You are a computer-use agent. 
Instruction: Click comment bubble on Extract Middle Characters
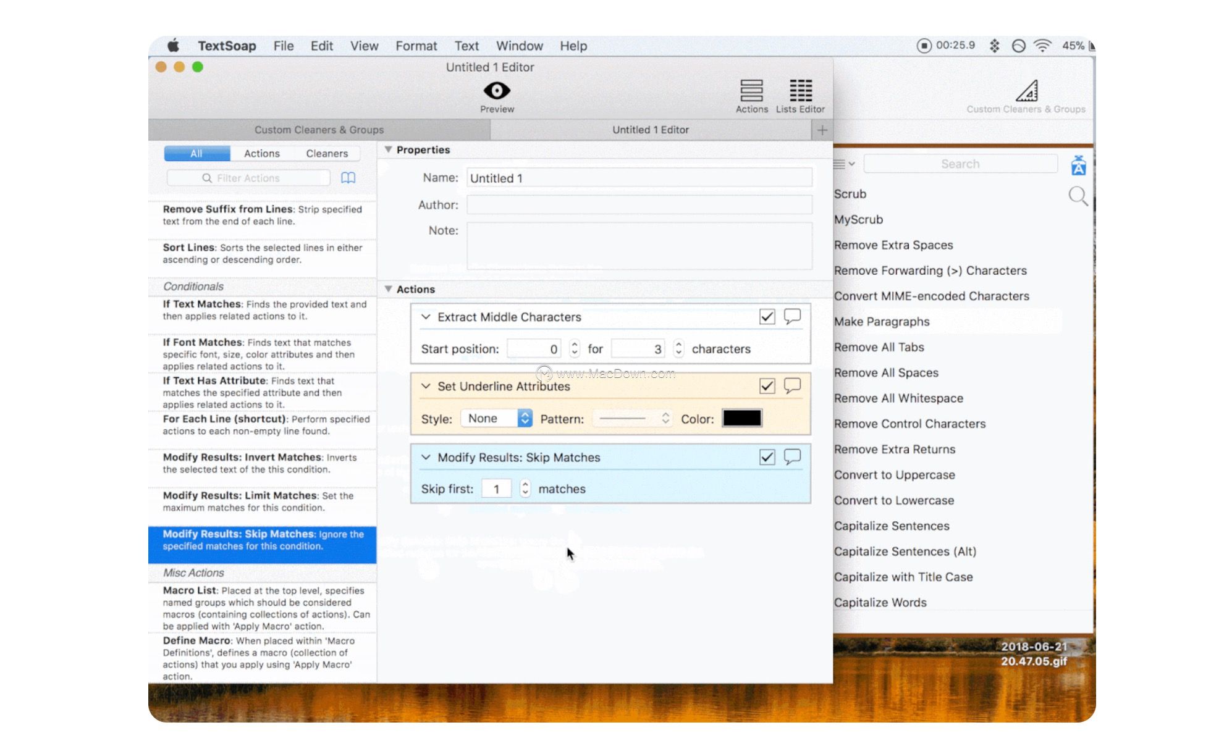792,316
